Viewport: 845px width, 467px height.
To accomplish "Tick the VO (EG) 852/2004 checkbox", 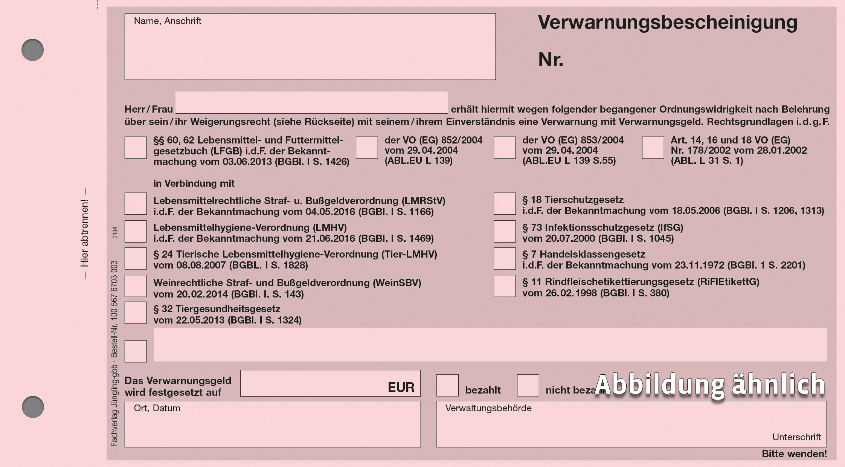I will 367,148.
